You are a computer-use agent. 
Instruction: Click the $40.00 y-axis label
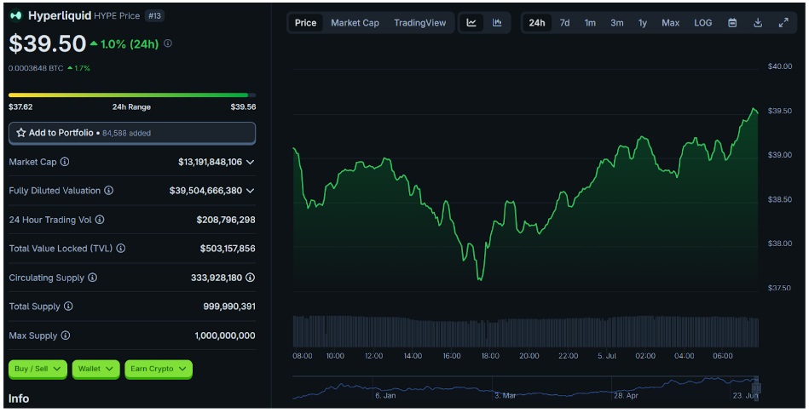tap(780, 66)
